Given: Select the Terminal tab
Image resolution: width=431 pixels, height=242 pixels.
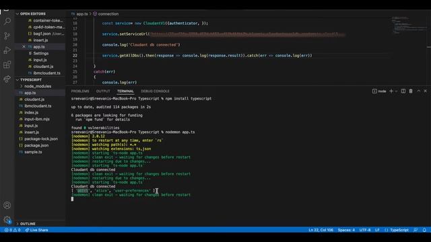Looking at the screenshot, I should point(125,91).
